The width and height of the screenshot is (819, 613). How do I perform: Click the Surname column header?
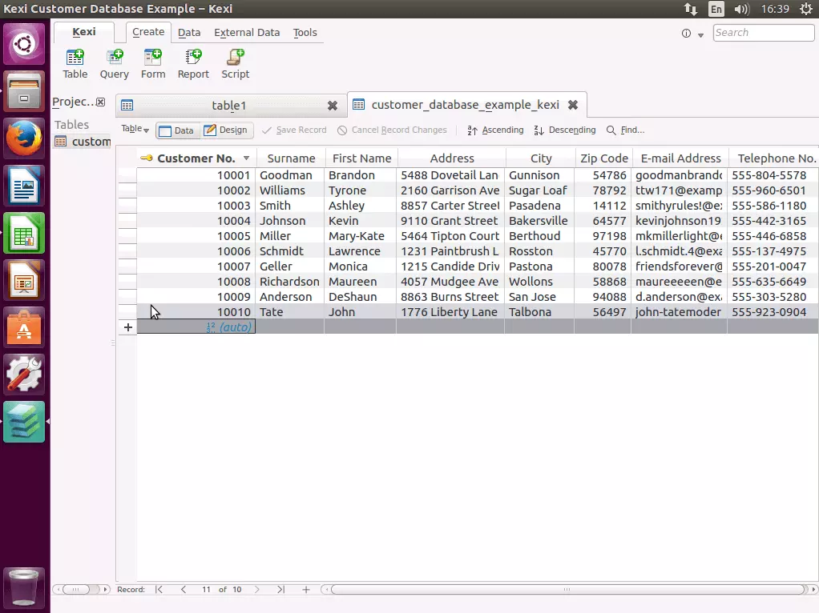(x=291, y=158)
